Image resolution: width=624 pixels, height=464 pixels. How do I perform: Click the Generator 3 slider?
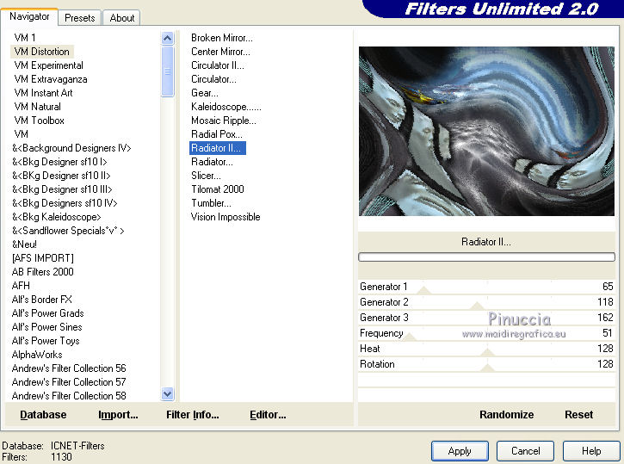coord(486,318)
